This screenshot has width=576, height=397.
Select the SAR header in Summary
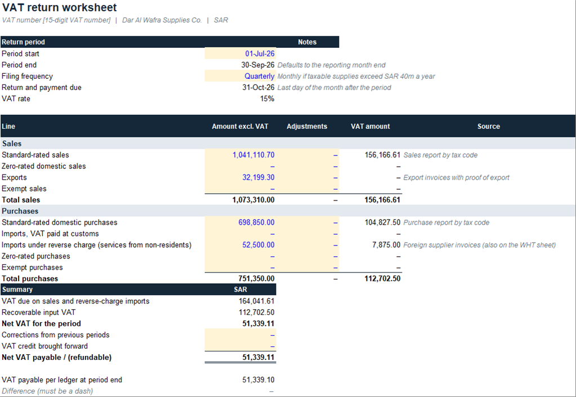[240, 289]
